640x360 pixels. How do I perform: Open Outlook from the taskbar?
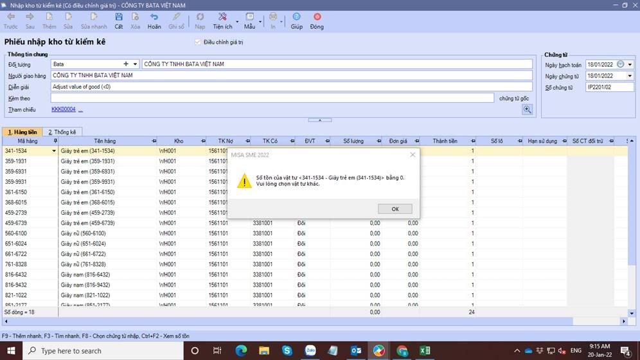(x=356, y=350)
